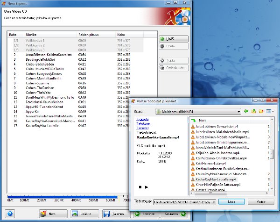Click the Tiedostot link
The height and width of the screenshot is (222, 280).
[142, 128]
